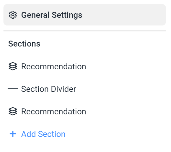This screenshot has width=171, height=152.
Task: Click blank space right of first Recommendation
Action: [126, 66]
